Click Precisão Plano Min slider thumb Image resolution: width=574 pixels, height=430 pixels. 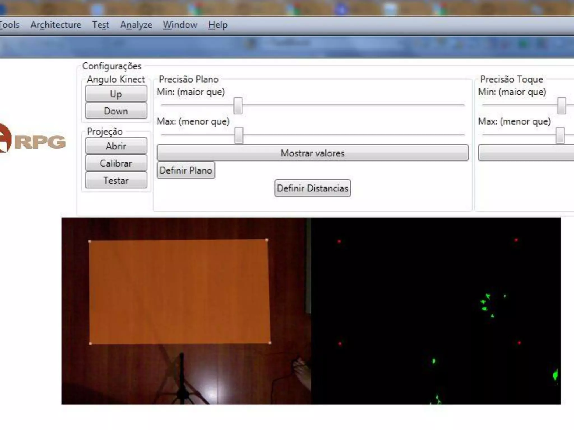(x=238, y=106)
